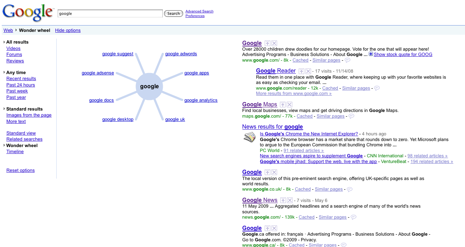View More results from www.google.com
The height and width of the screenshot is (247, 465).
click(294, 94)
